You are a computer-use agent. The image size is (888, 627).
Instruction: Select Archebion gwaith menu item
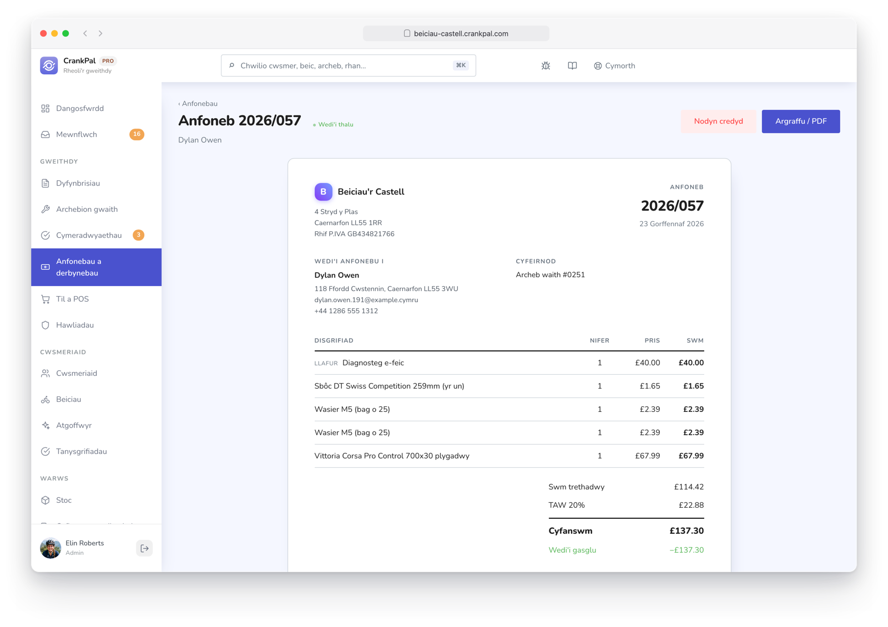97,210
